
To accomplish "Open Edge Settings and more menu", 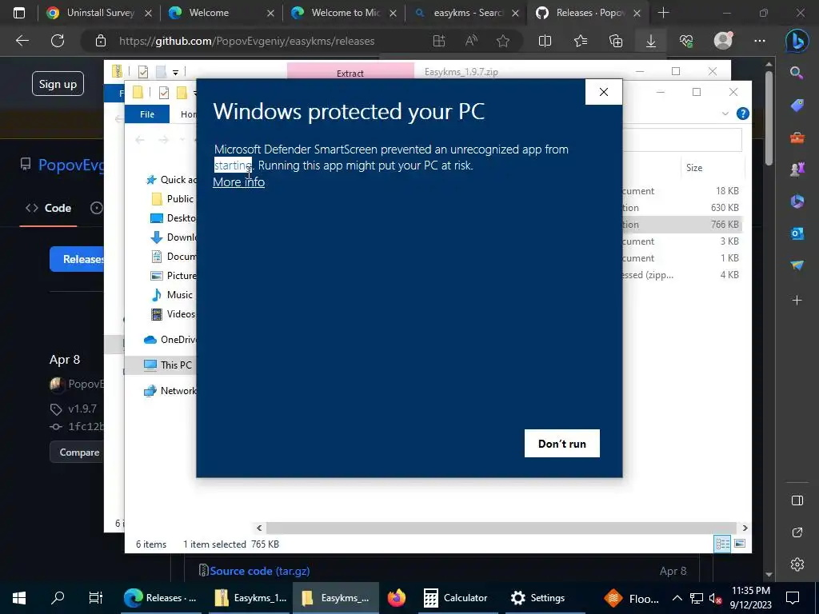I will (760, 41).
